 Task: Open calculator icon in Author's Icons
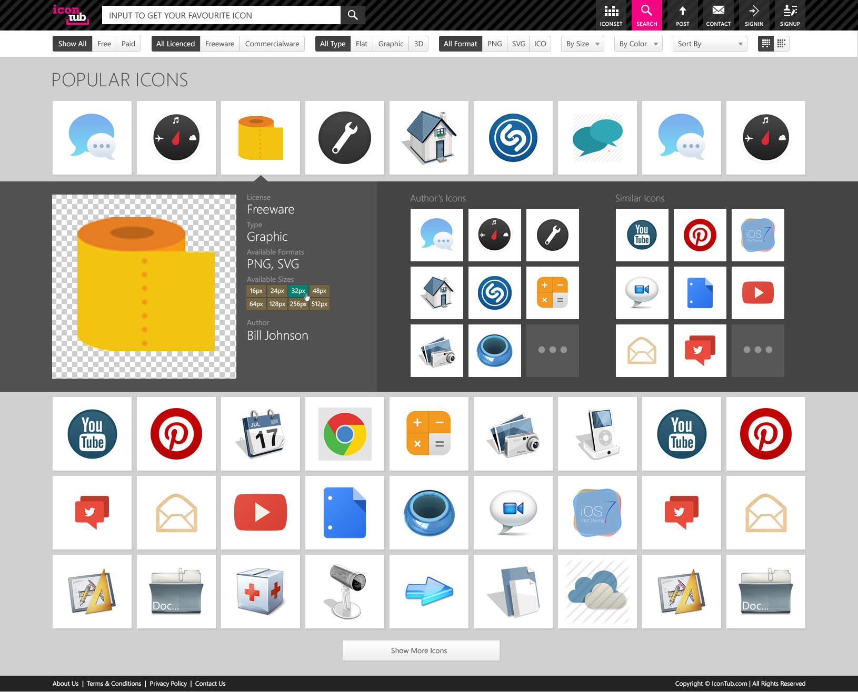pyautogui.click(x=553, y=293)
